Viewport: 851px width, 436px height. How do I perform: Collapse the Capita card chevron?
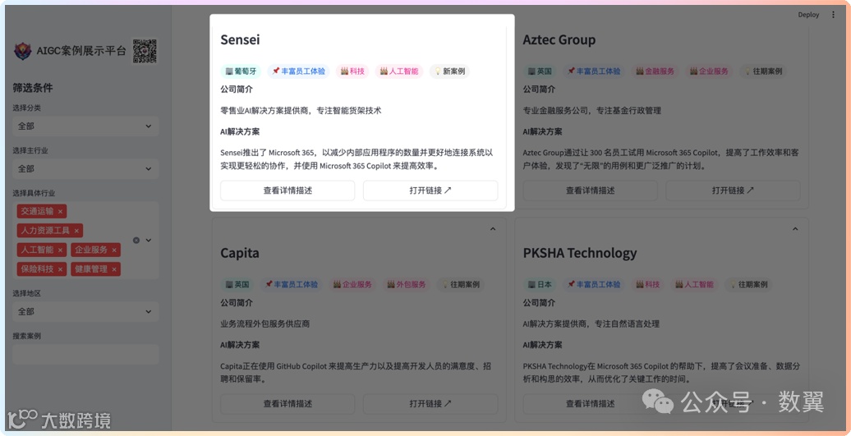pyautogui.click(x=493, y=229)
